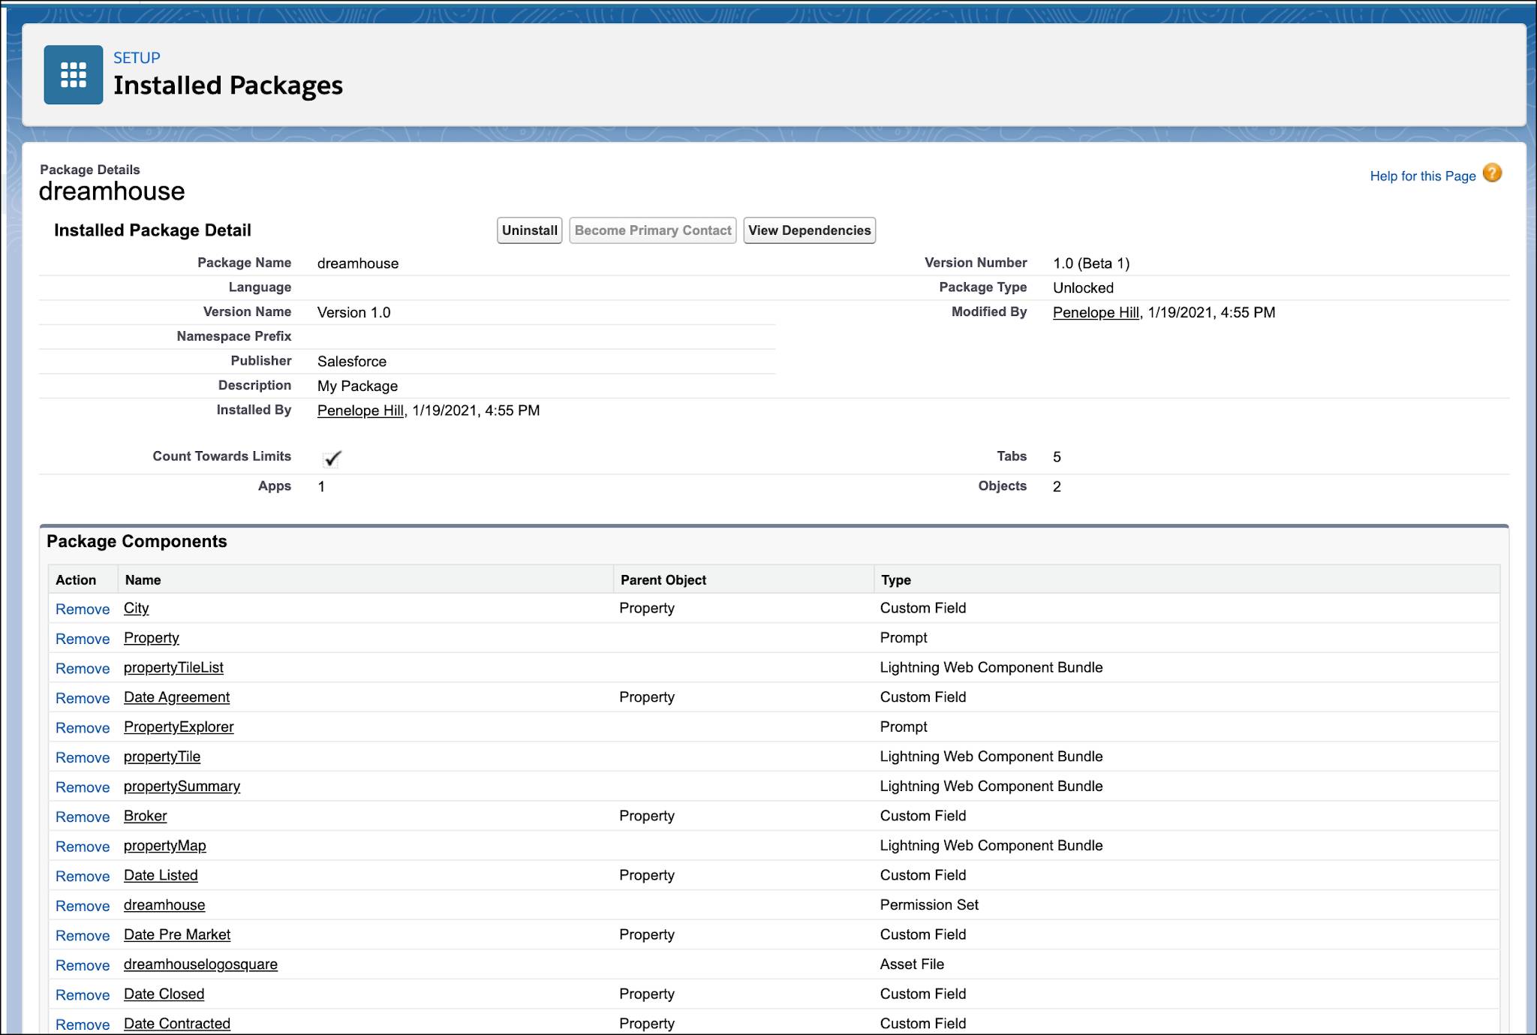Open the Broker field link
The height and width of the screenshot is (1035, 1537).
pos(145,816)
